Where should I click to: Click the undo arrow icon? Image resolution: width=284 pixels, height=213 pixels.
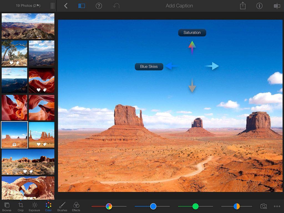pyautogui.click(x=116, y=6)
